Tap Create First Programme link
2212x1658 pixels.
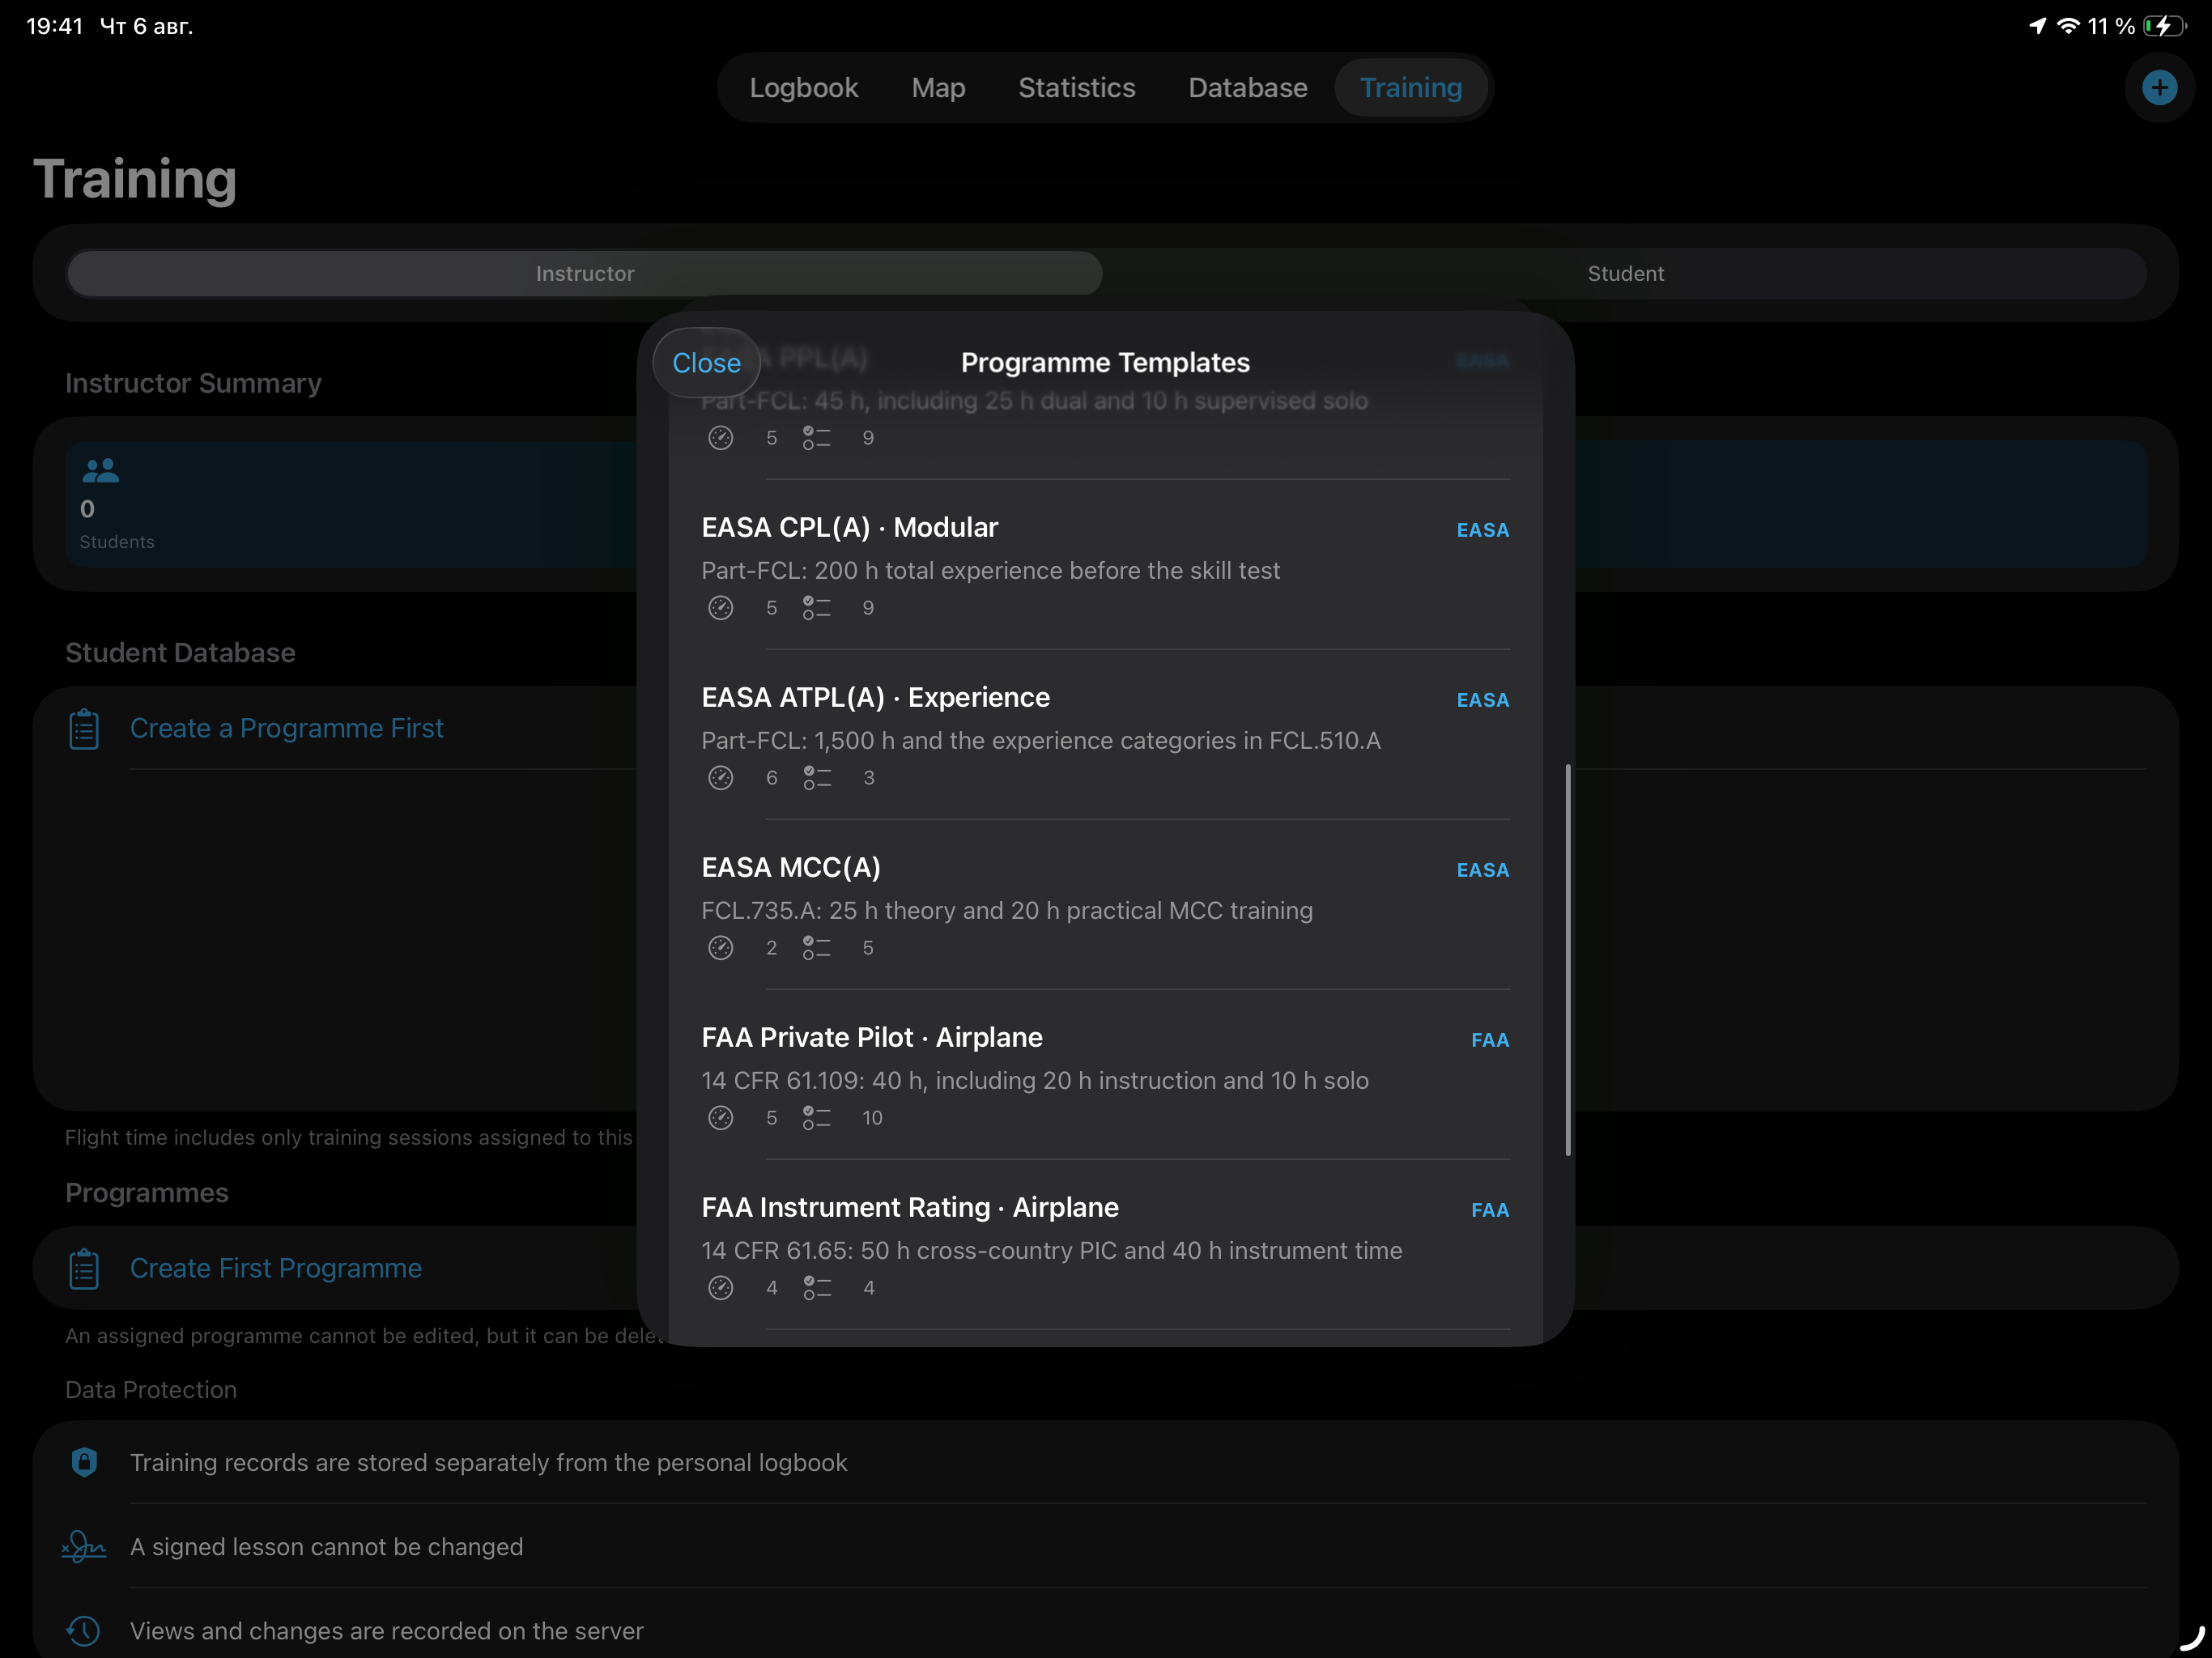[x=276, y=1269]
